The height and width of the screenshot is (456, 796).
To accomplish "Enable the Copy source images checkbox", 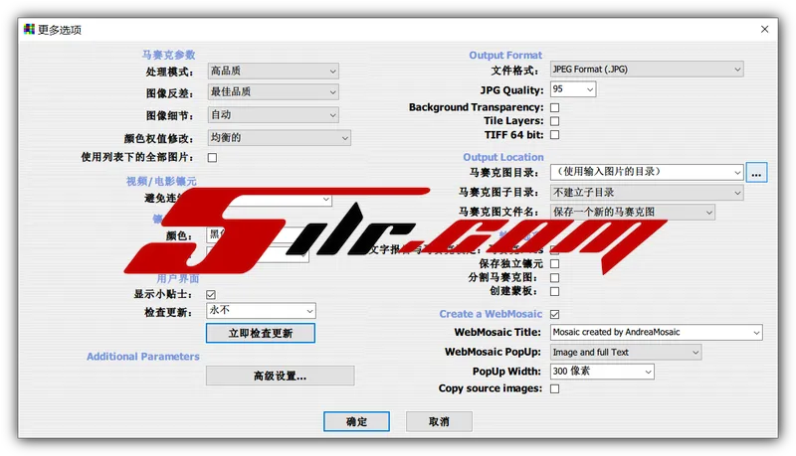I will [x=555, y=388].
